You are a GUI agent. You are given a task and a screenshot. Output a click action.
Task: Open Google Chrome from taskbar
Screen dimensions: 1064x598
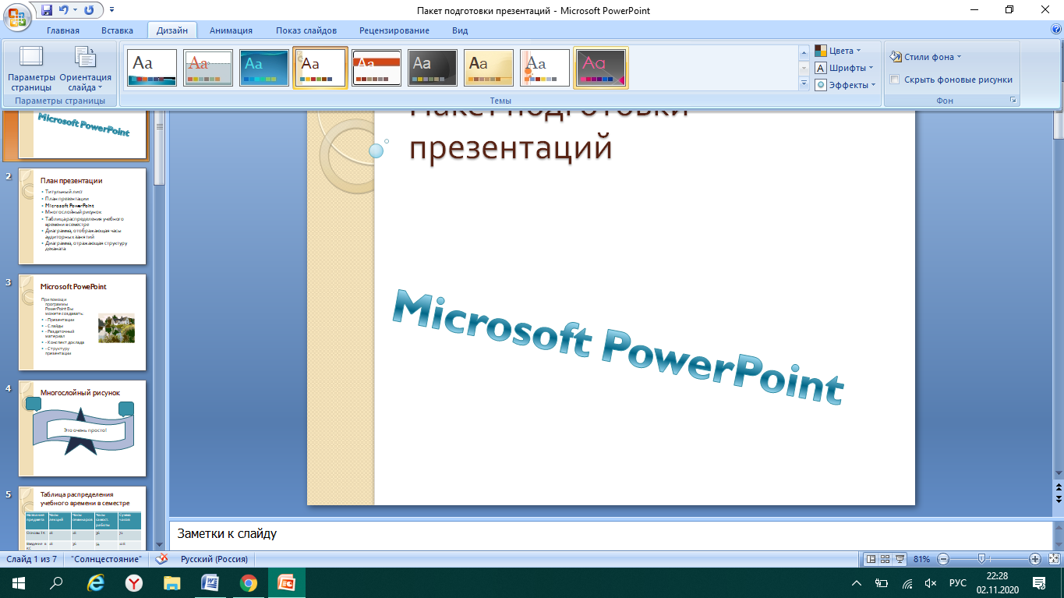tap(249, 582)
